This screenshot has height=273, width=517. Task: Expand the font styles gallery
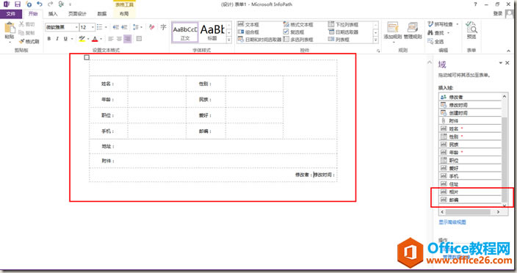click(229, 40)
